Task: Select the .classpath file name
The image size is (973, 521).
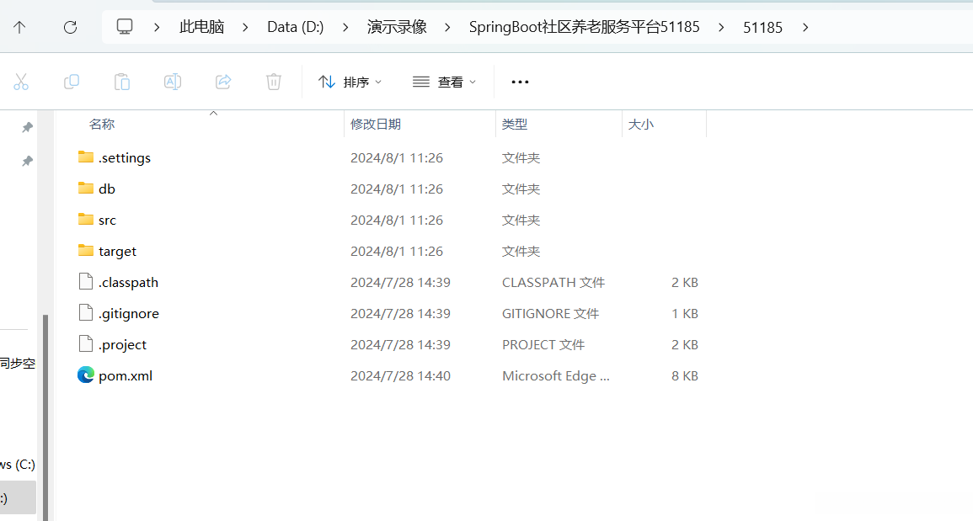Action: pyautogui.click(x=128, y=282)
